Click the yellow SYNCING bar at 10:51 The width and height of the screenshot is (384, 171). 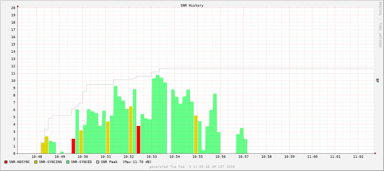coord(108,137)
